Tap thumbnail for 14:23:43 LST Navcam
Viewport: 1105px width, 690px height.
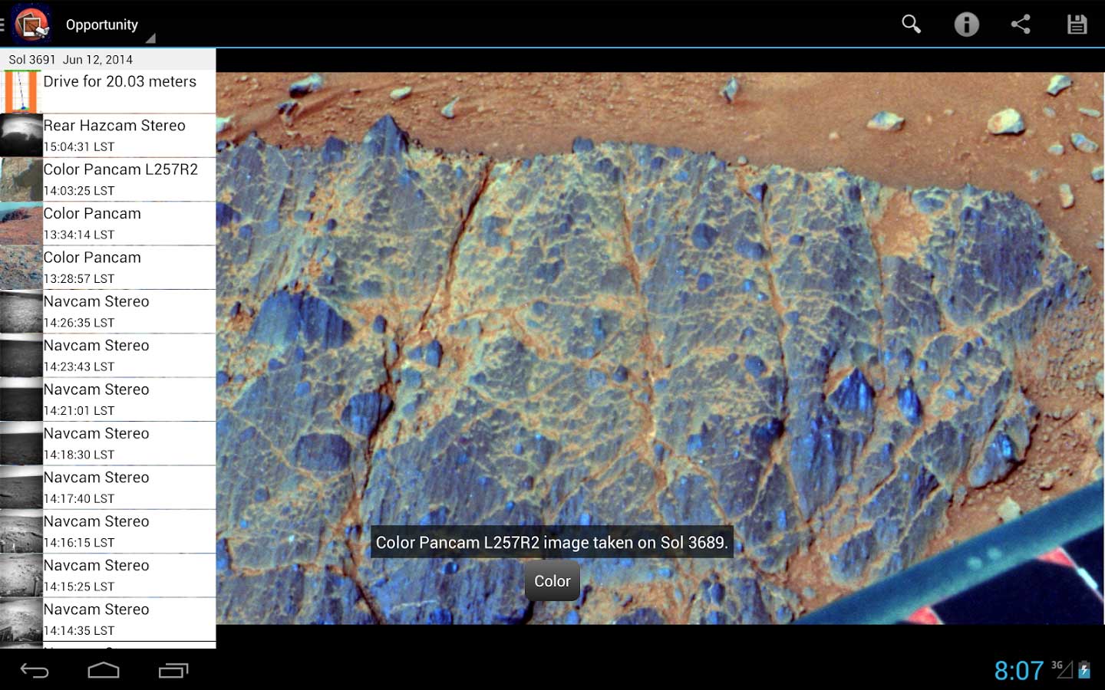(21, 355)
